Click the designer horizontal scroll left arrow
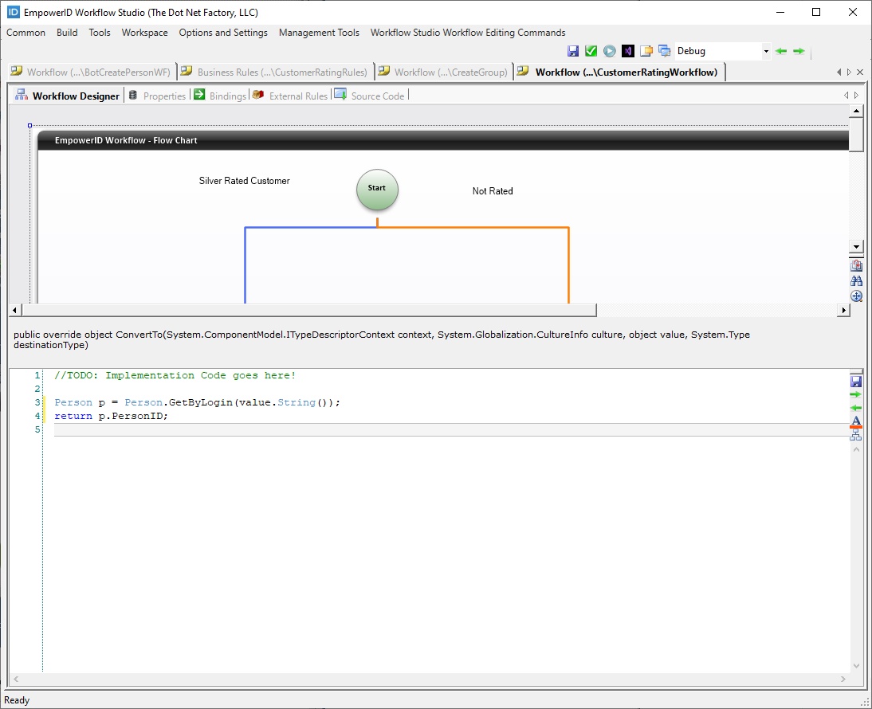 pyautogui.click(x=15, y=310)
